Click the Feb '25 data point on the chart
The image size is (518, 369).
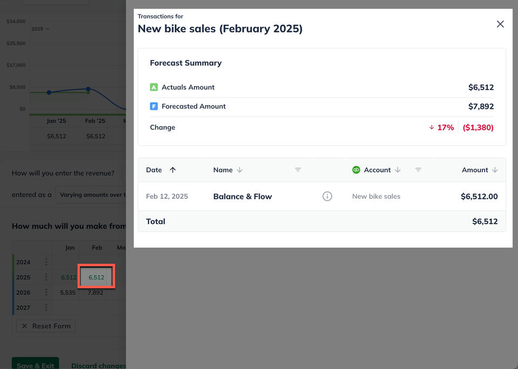pyautogui.click(x=88, y=89)
